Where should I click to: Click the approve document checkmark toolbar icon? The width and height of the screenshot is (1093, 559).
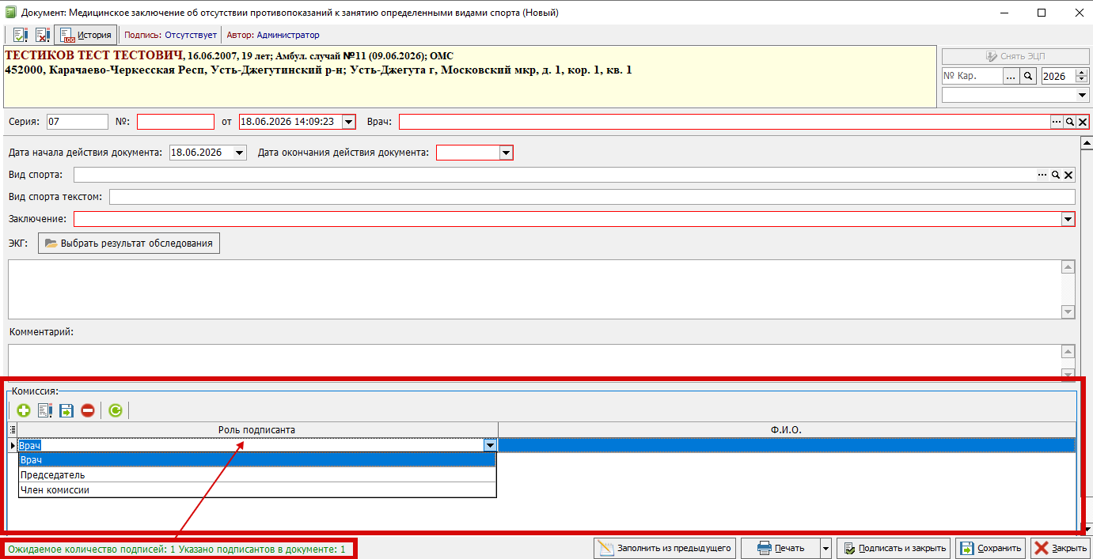(21, 35)
